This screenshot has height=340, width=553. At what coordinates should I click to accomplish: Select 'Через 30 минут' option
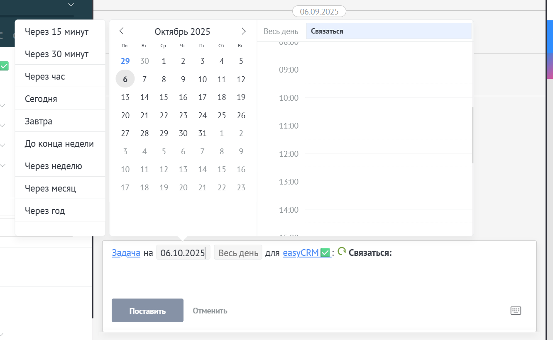60,54
